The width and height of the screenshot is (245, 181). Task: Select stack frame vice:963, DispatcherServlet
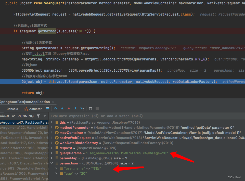click(24, 168)
